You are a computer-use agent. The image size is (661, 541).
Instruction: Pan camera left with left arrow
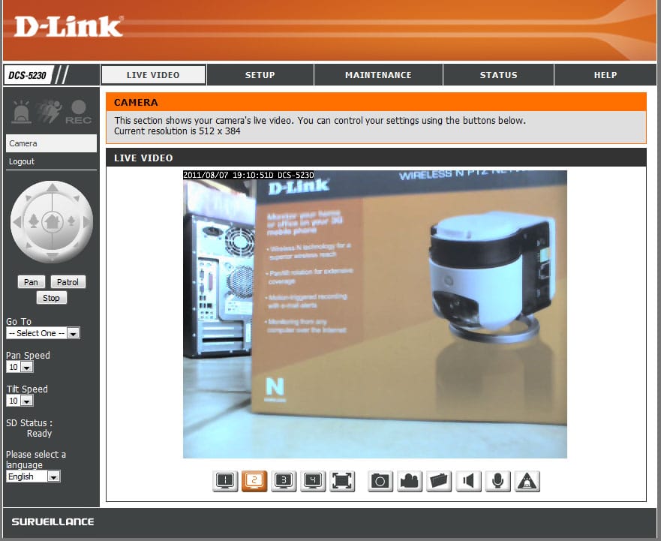(x=17, y=222)
